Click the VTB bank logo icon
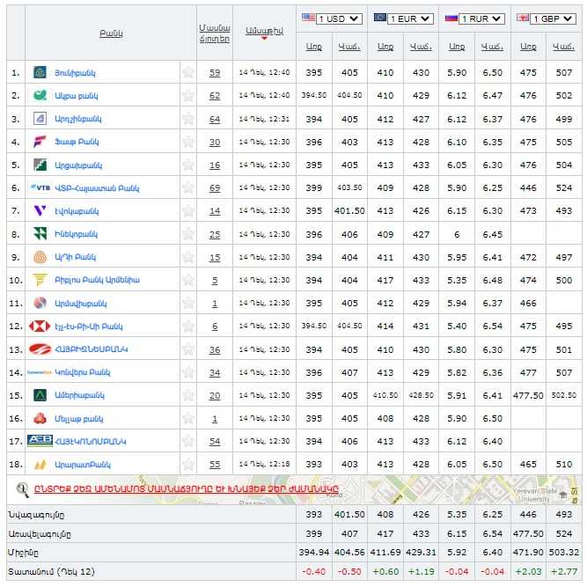The width and height of the screenshot is (587, 587). point(40,187)
